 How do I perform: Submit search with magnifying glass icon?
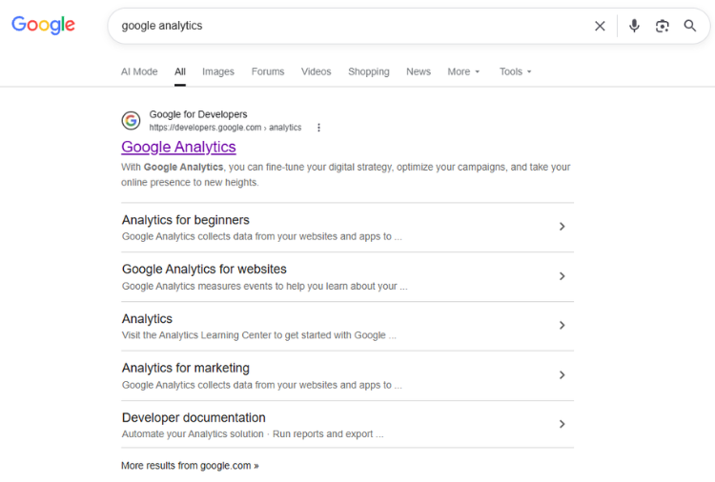click(x=690, y=26)
